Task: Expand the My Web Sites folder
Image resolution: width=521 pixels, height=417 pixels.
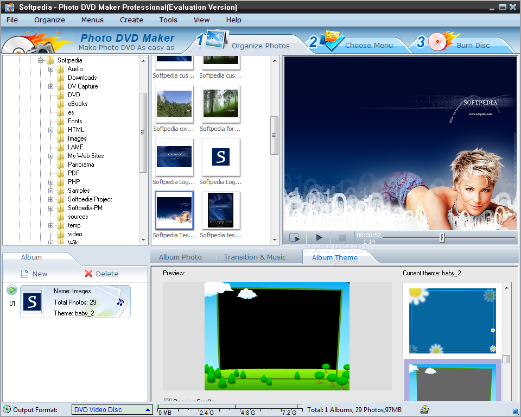Action: pyautogui.click(x=50, y=156)
